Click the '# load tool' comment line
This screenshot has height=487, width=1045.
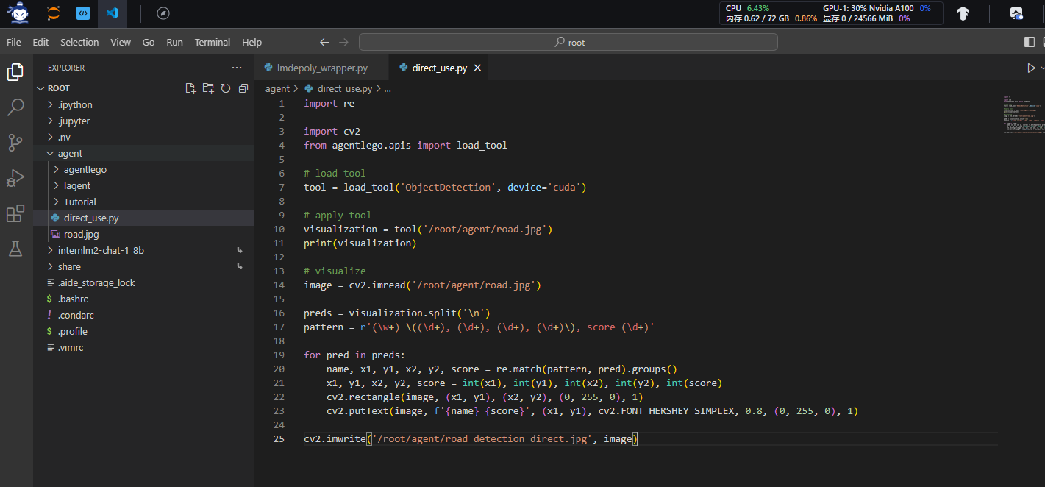pos(335,173)
